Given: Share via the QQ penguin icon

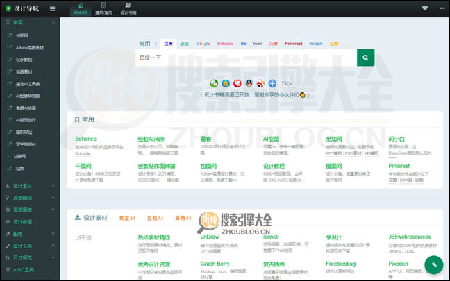Looking at the screenshot, I should (249, 83).
